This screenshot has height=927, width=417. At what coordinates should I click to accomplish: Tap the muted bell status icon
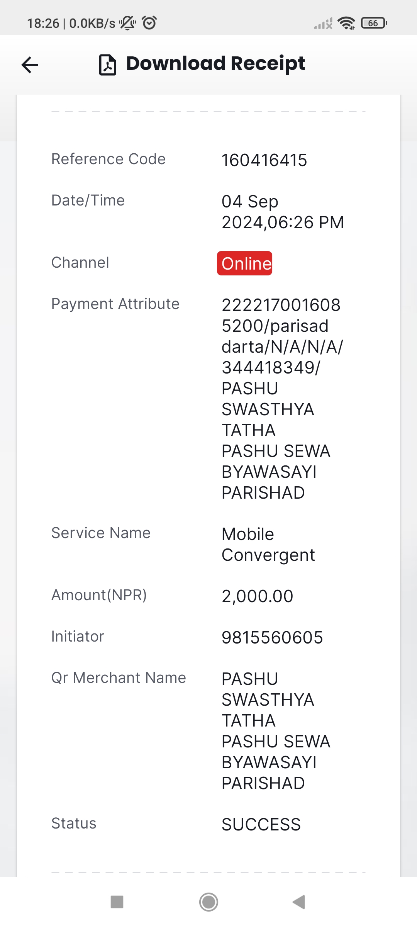click(127, 23)
